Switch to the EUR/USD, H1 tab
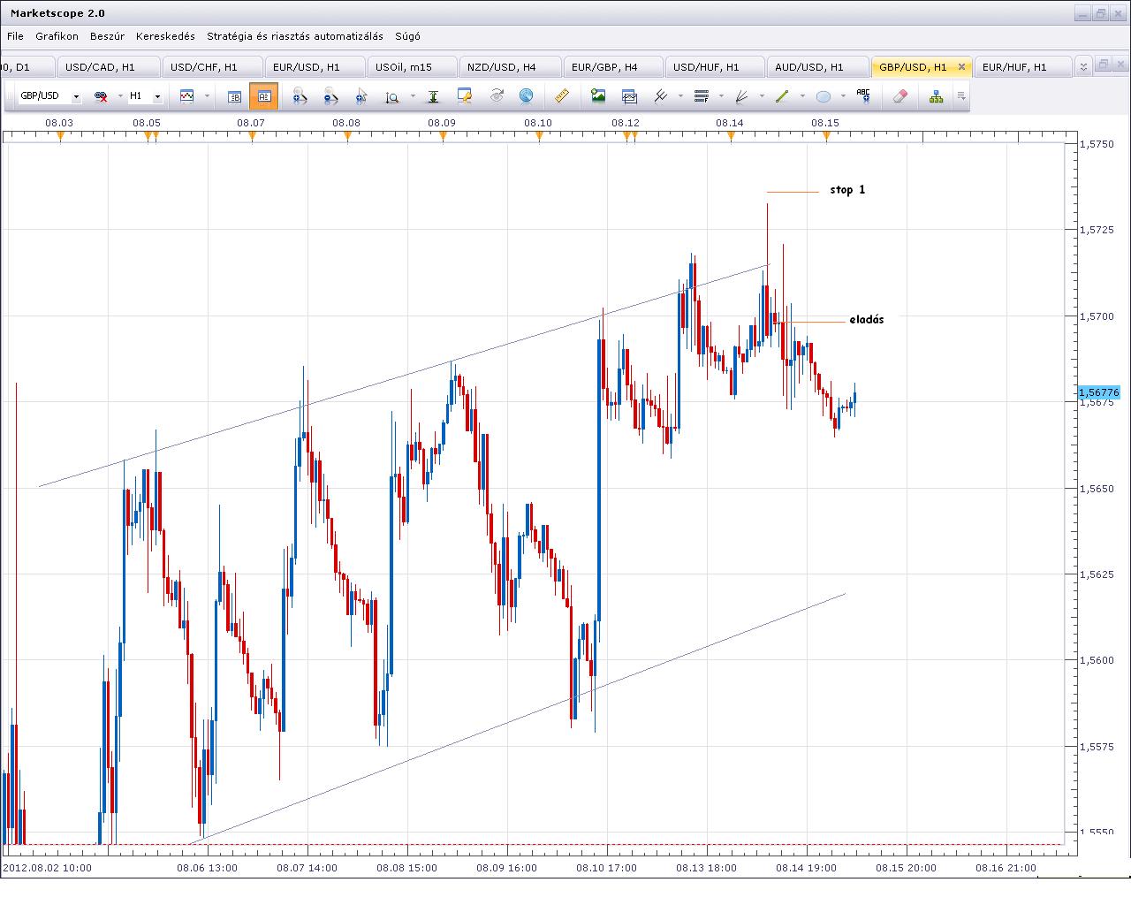Screen dimensions: 1131x905 coord(315,67)
